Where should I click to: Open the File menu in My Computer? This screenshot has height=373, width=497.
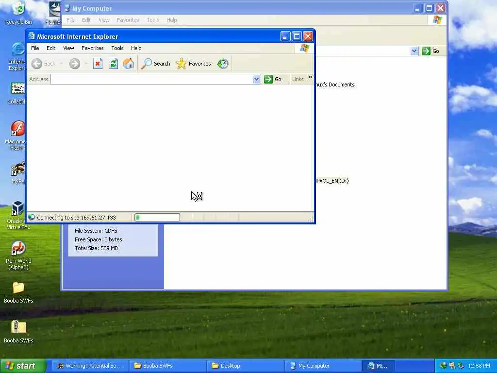tap(70, 20)
